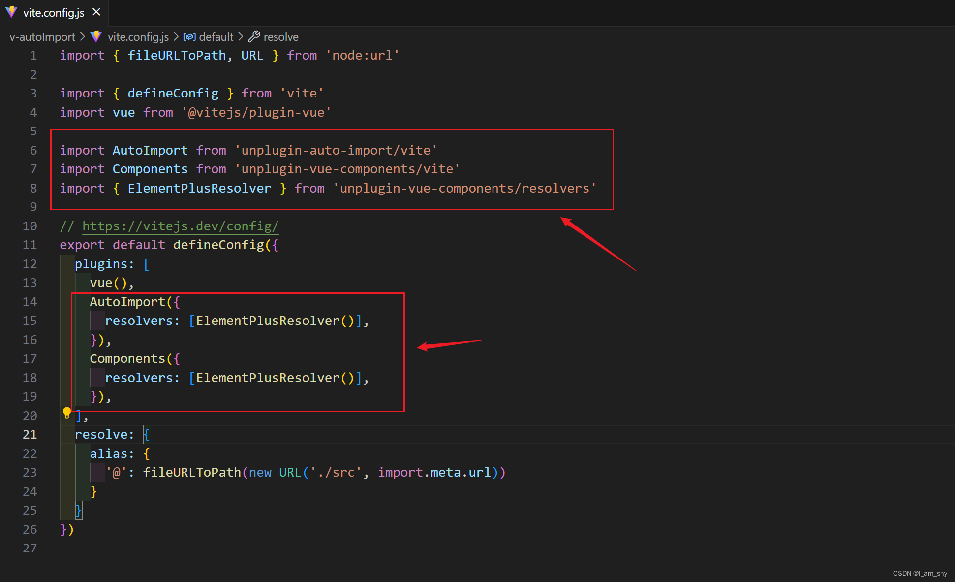Click './src' string on line 23

tap(336, 472)
